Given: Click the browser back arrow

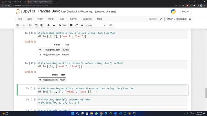Looking at the screenshot, I should tap(2, 6).
